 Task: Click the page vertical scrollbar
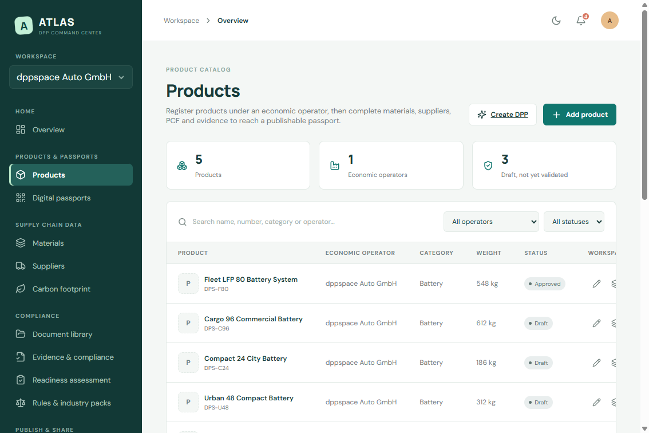coord(644,104)
